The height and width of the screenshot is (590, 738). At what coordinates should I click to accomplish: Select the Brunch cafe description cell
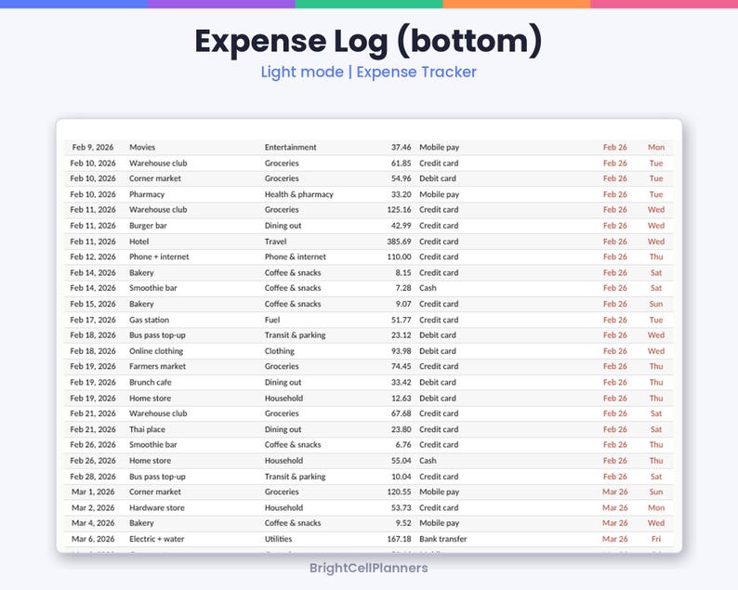point(151,382)
